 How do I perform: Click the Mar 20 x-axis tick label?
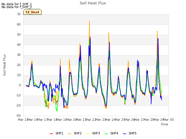tap(71, 120)
